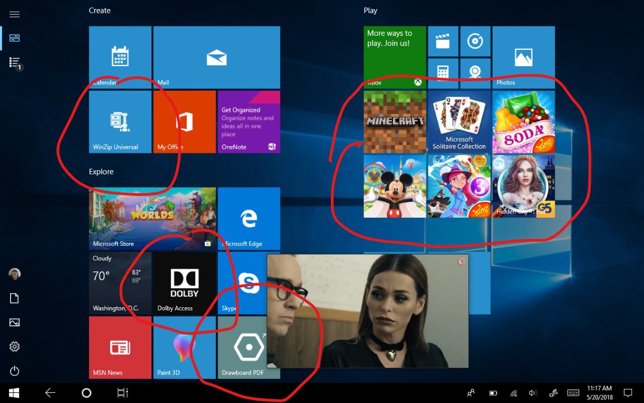644x403 pixels.
Task: Open the Microsoft Store tile
Action: coord(153,219)
